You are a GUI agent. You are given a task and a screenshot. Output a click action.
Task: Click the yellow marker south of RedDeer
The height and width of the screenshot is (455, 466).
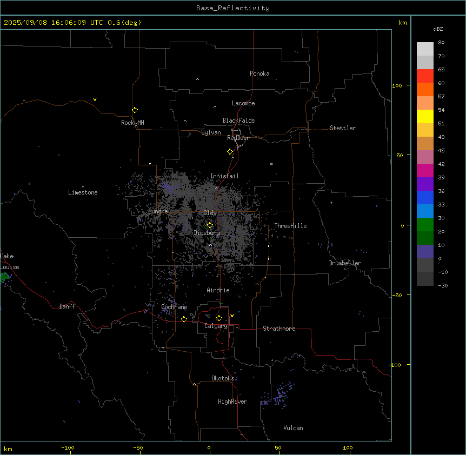(x=230, y=152)
